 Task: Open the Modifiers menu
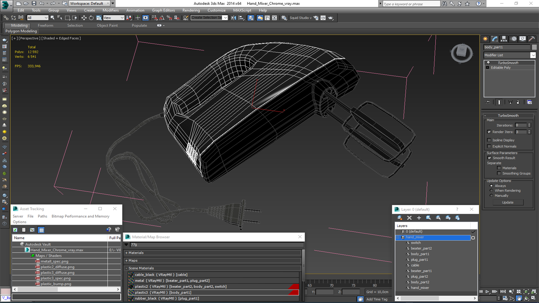pyautogui.click(x=110, y=10)
